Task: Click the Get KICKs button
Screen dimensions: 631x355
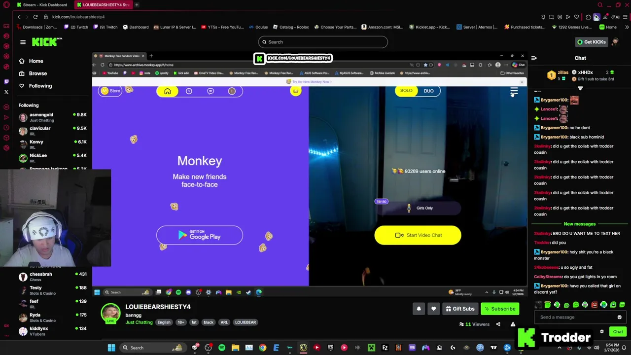Action: coord(591,42)
